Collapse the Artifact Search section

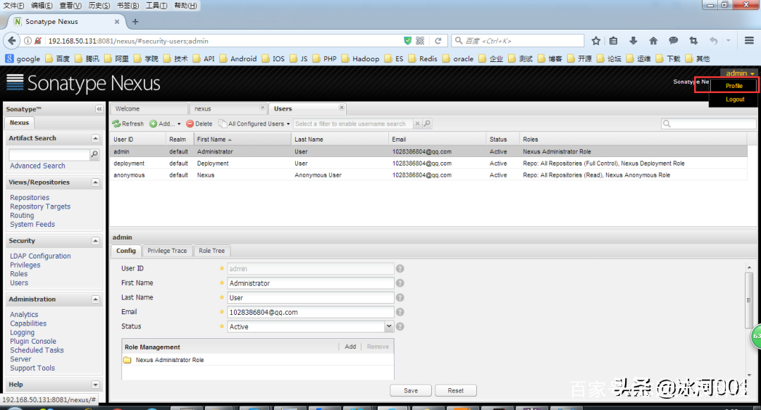[x=96, y=138]
